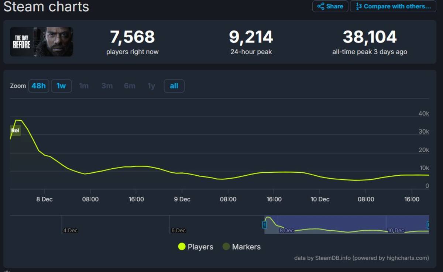Screen dimensions: 443x272
Task: Click the right navigator range handle
Action: pos(428,224)
